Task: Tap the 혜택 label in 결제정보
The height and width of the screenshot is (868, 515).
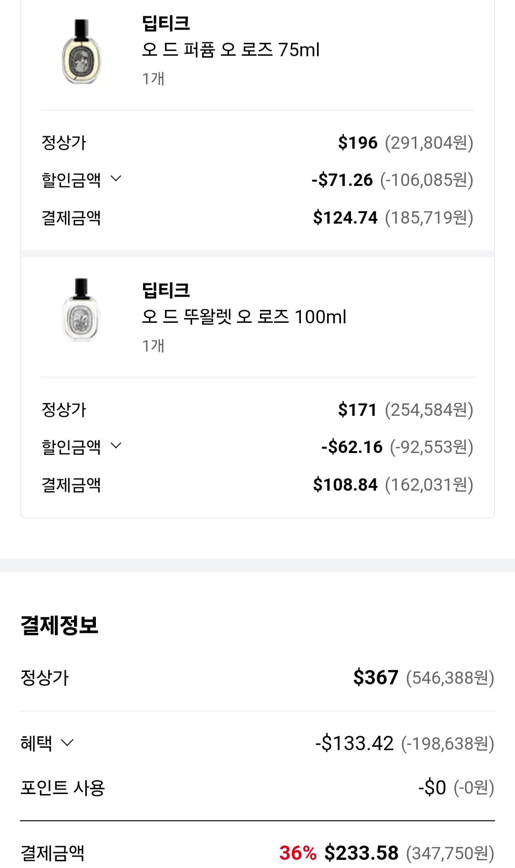Action: pyautogui.click(x=36, y=743)
